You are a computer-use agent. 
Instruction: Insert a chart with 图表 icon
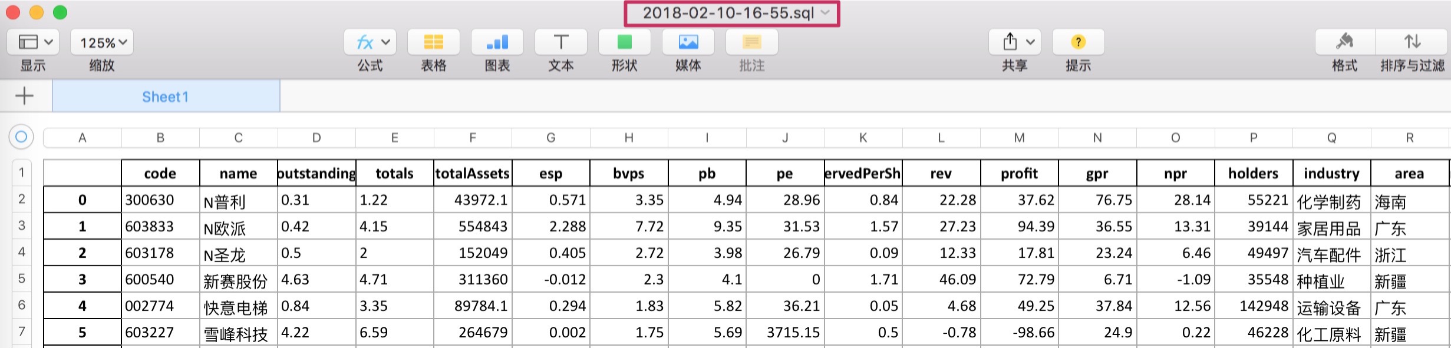pyautogui.click(x=497, y=42)
